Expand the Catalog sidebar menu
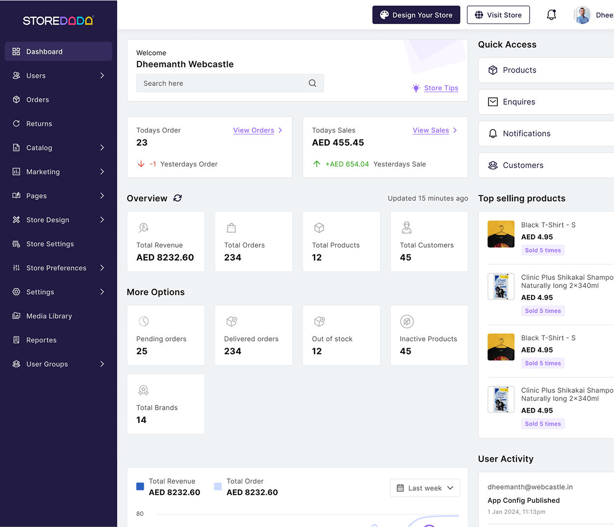Screen dimensions: 614x527 [102, 148]
